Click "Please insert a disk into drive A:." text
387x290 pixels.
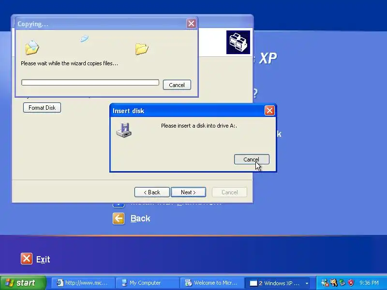[199, 126]
